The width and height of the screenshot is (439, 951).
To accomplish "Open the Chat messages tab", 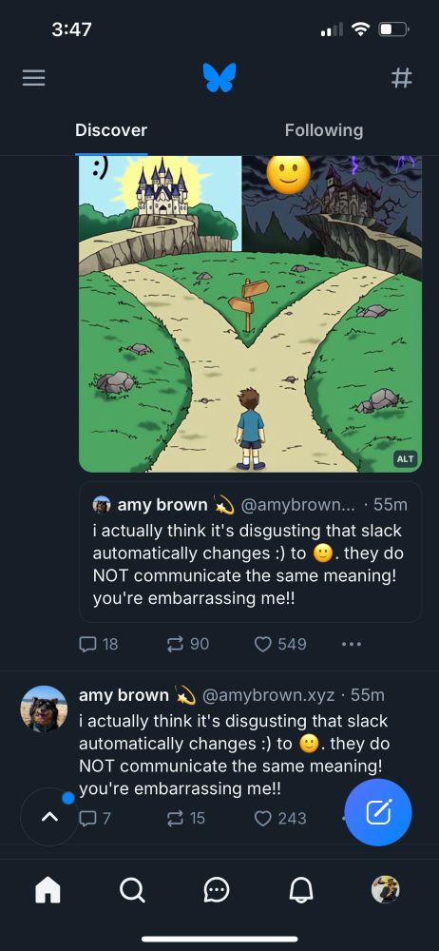I will [216, 890].
